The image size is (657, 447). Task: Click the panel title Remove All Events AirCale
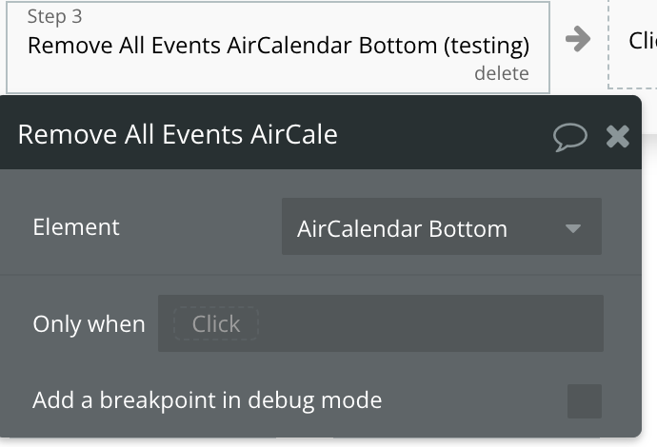click(178, 134)
